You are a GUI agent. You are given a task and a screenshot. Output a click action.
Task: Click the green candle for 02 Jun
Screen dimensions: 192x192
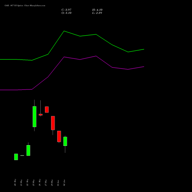pyautogui.click(x=65, y=141)
